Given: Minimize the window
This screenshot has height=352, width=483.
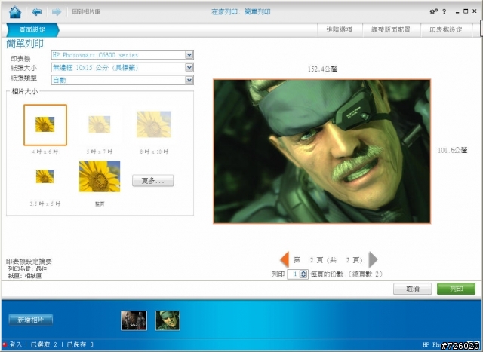Looking at the screenshot, I should pos(457,12).
